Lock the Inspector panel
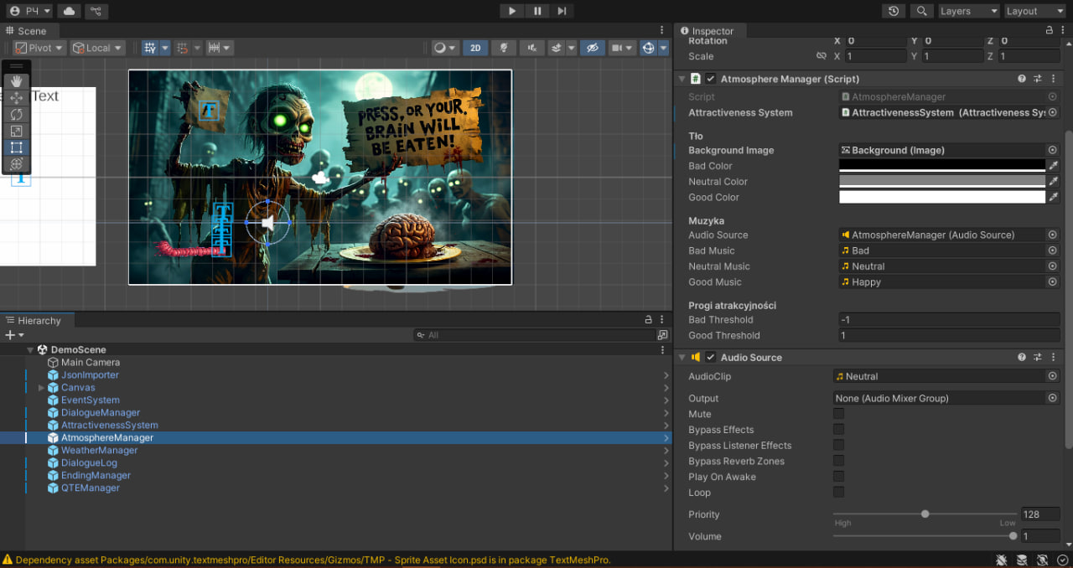Screen dimensions: 1073x568 [x=1050, y=30]
